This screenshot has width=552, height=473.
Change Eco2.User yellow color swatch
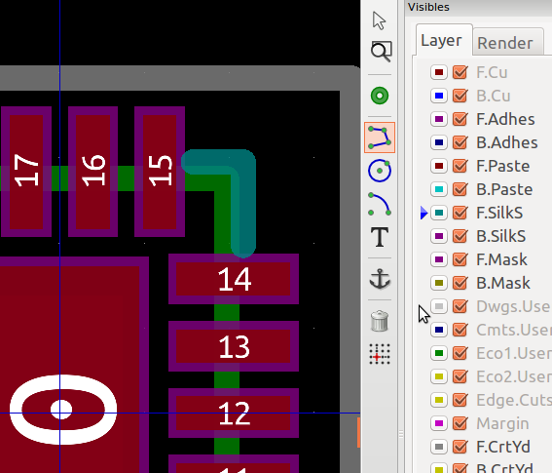tap(439, 376)
